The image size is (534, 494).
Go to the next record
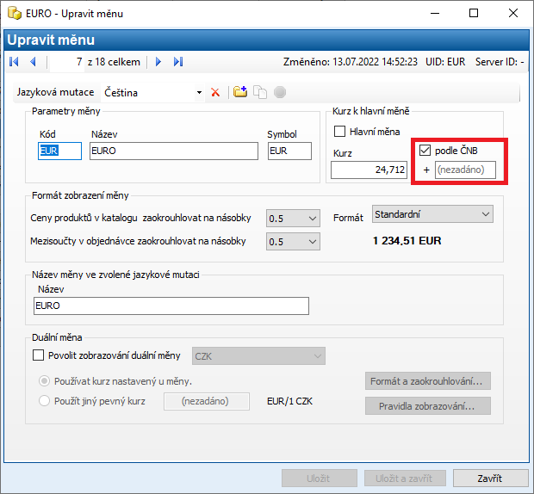click(158, 62)
